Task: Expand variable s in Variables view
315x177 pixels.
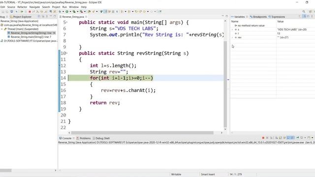Action: coord(232,29)
